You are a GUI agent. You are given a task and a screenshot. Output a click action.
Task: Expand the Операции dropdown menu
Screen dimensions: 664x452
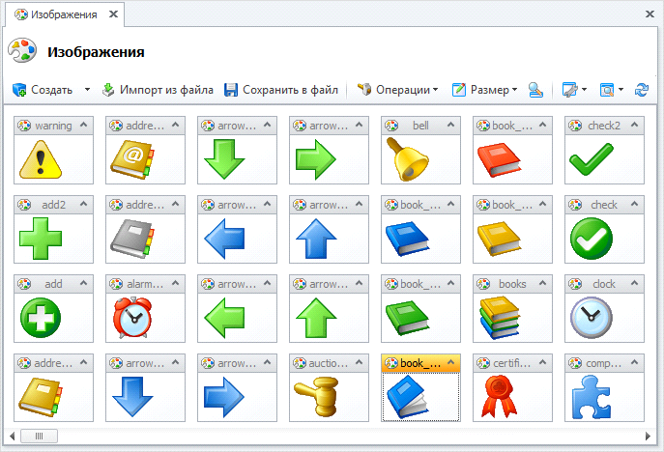[x=397, y=90]
